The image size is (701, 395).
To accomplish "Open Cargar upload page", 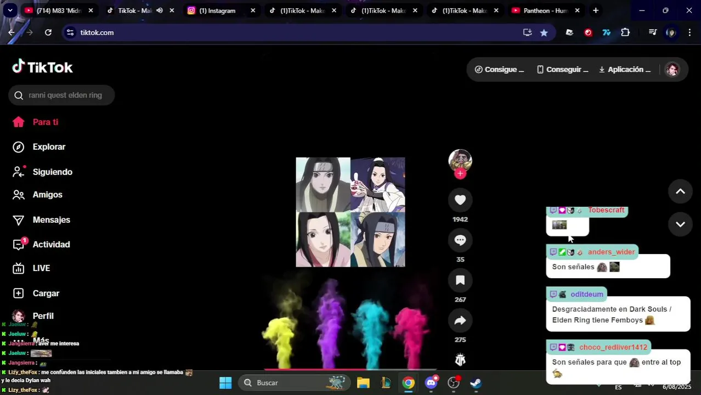I will pyautogui.click(x=36, y=293).
